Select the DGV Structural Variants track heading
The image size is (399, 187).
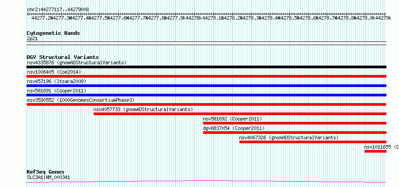[x=63, y=57]
